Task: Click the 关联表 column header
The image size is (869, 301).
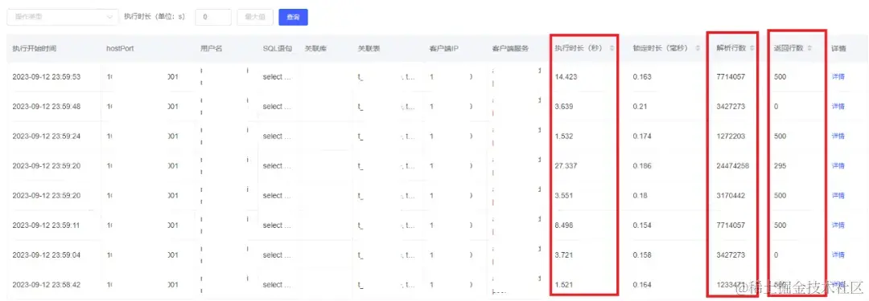Action: click(369, 49)
